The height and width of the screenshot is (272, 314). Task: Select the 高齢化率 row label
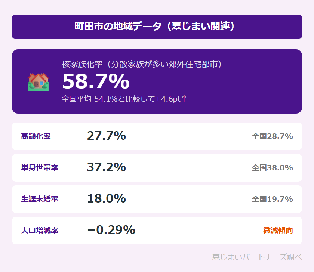coord(36,136)
